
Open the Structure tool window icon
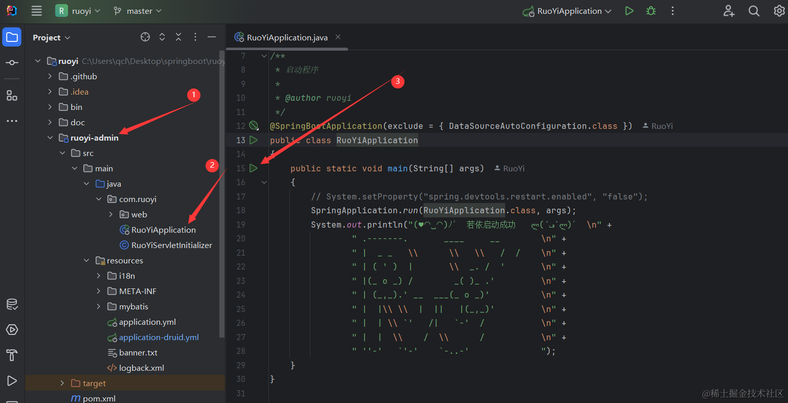point(12,96)
